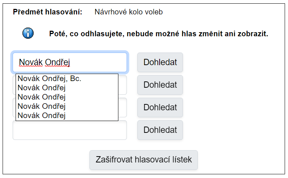Click the fourth Dohledat button beside the empty field

point(160,130)
